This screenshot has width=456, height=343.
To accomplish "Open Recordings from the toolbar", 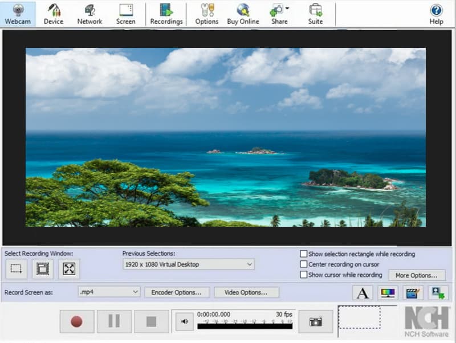I will pos(166,14).
